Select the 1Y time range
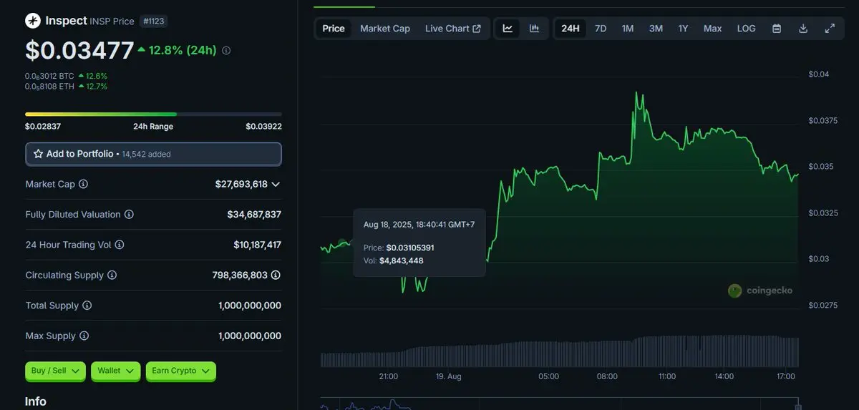The height and width of the screenshot is (410, 859). (x=683, y=29)
